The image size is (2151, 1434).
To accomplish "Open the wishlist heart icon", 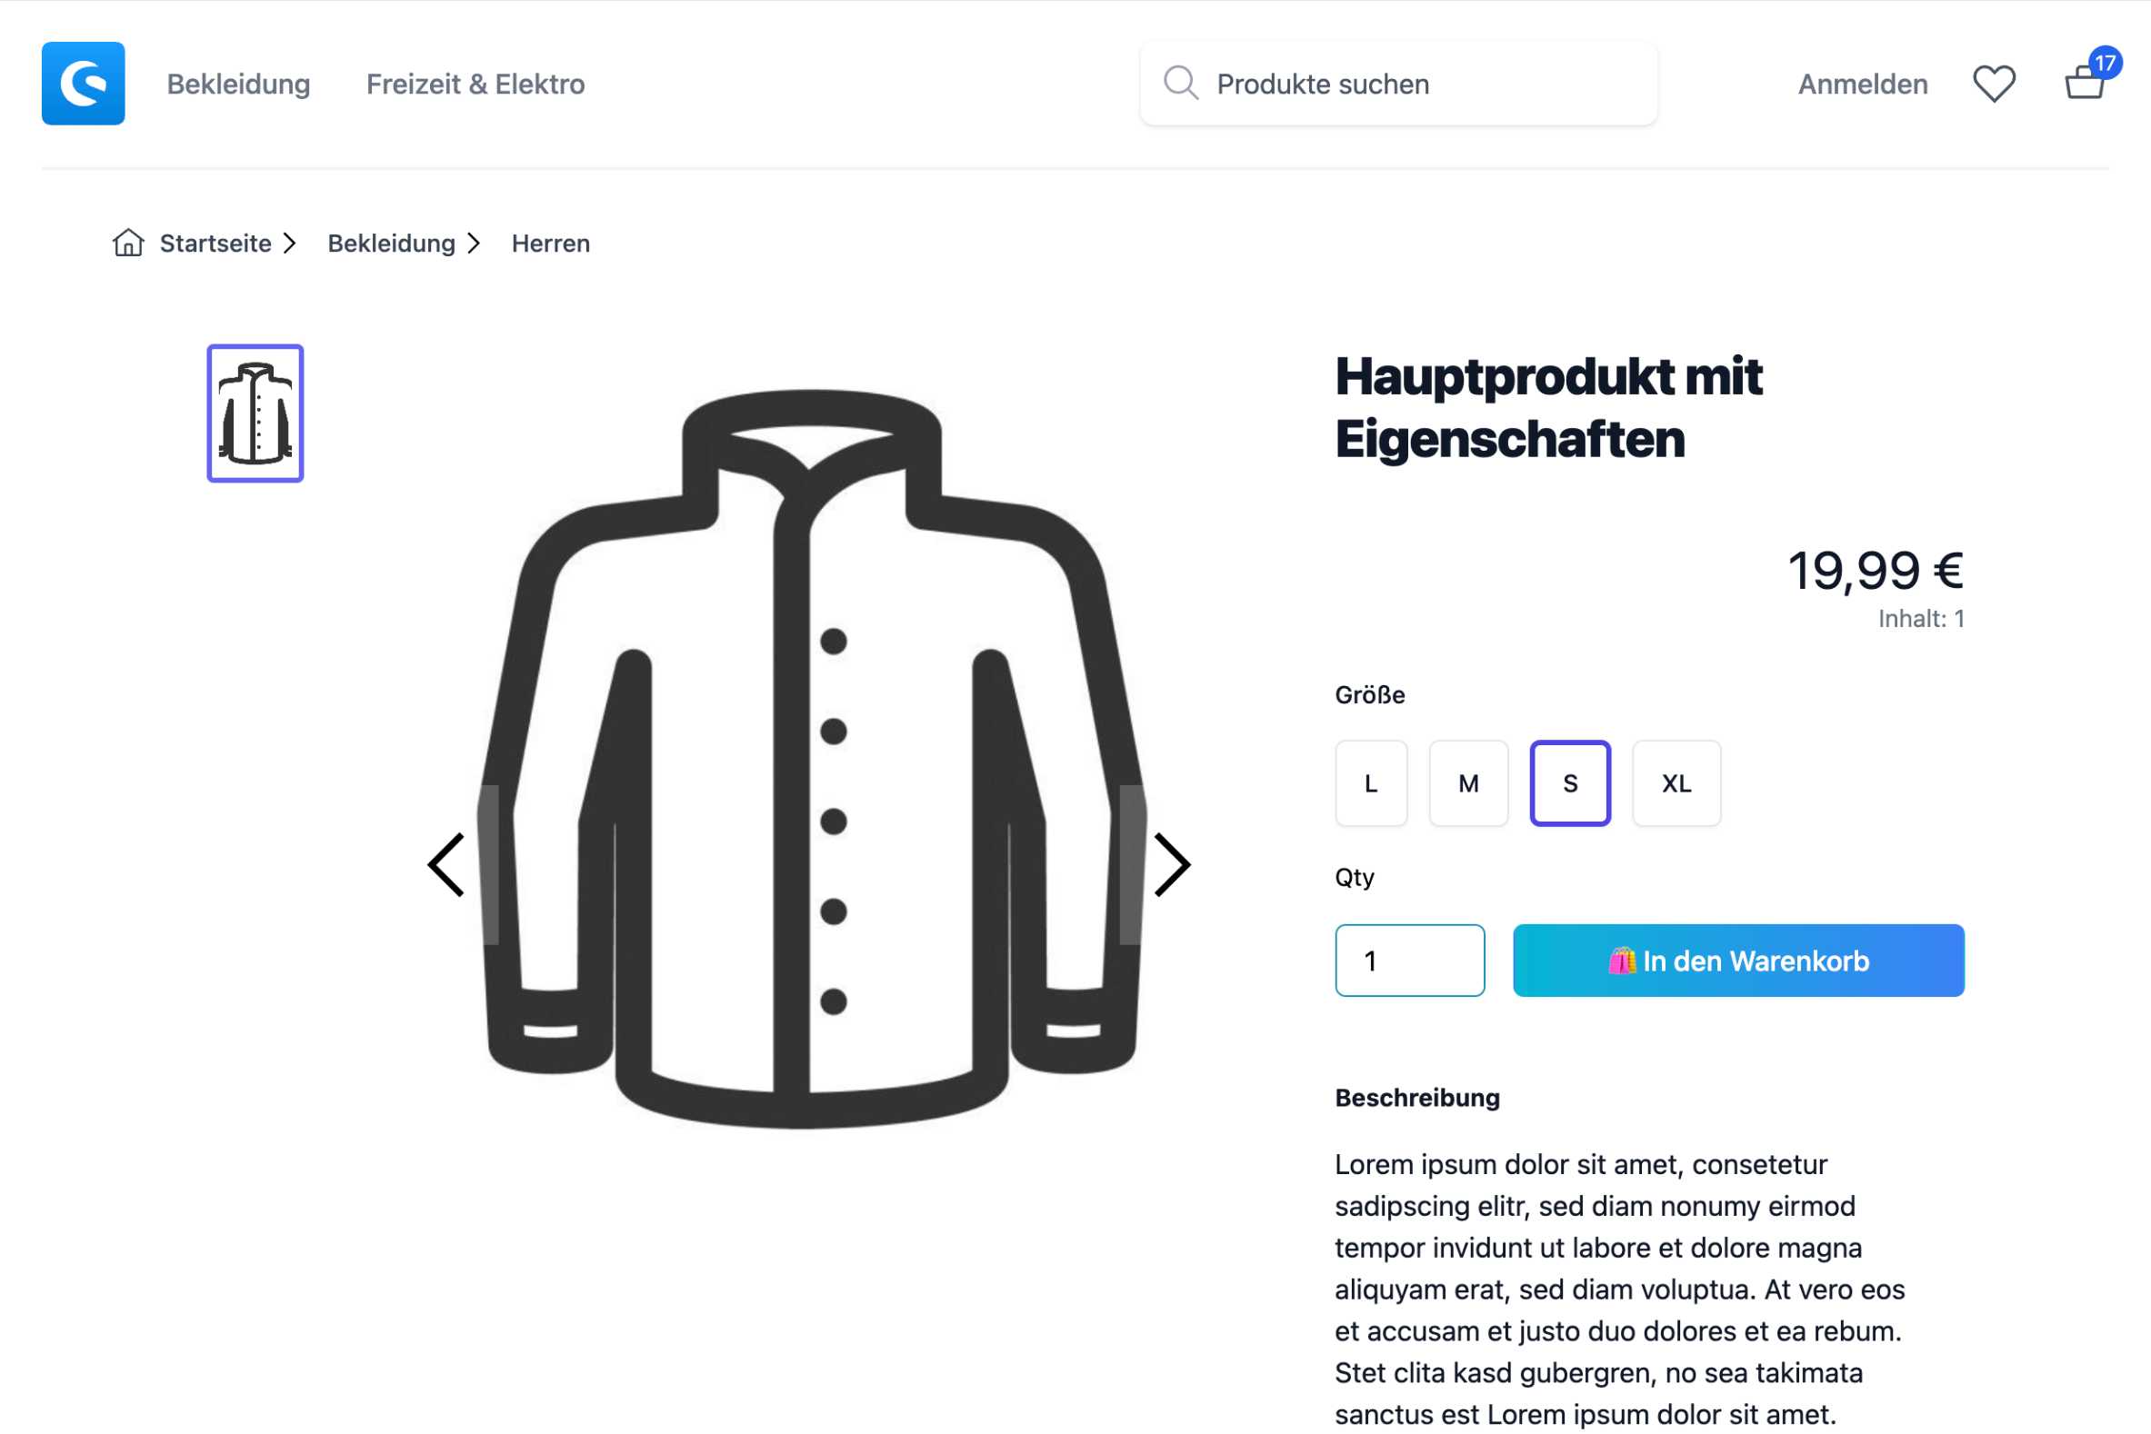I will (x=1993, y=85).
